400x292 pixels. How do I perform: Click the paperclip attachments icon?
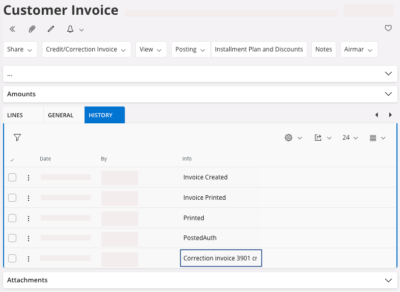coord(32,29)
